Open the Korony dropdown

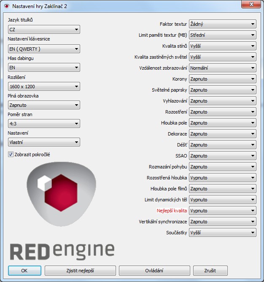click(223, 79)
